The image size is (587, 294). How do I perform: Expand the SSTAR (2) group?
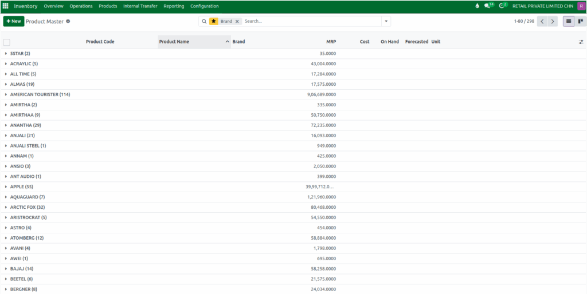pyautogui.click(x=6, y=53)
